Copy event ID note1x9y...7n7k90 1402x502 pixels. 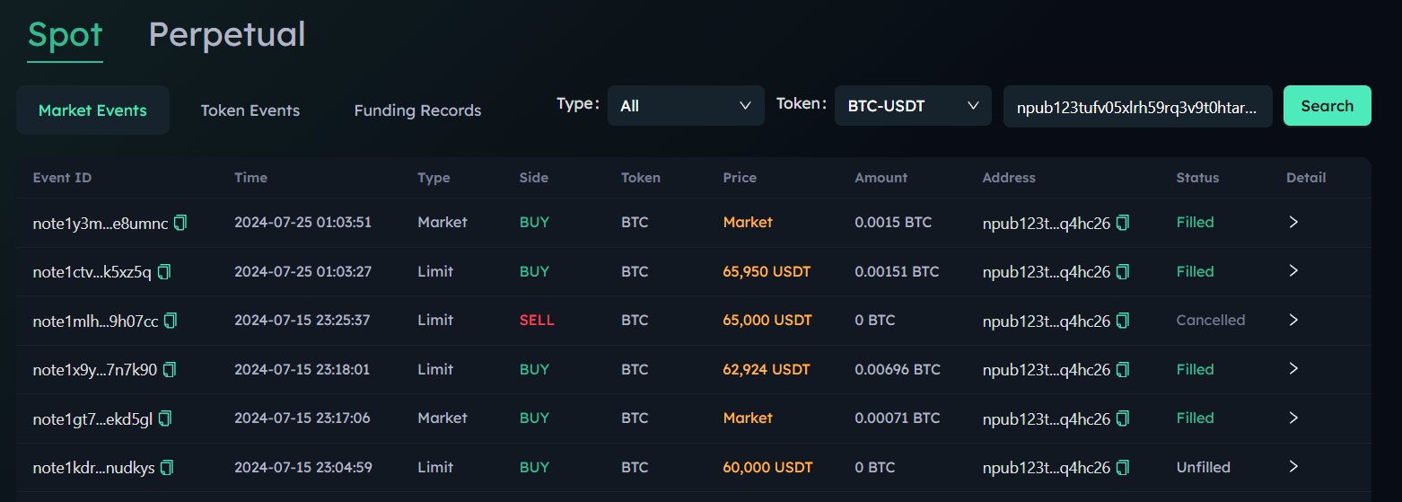(x=170, y=369)
